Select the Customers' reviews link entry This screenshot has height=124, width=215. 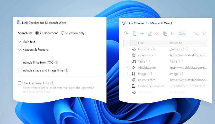pos(151,86)
